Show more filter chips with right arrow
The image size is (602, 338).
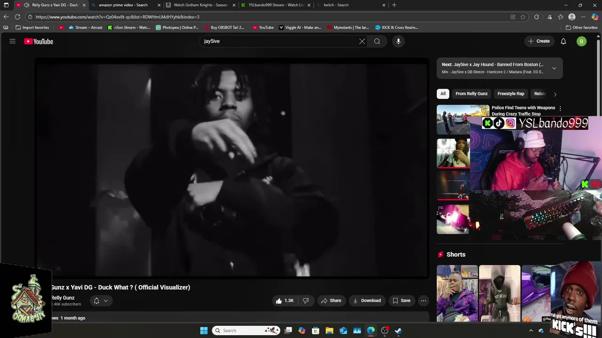tap(555, 94)
